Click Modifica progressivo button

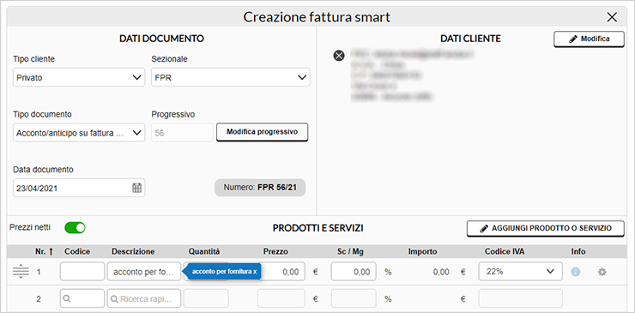pyautogui.click(x=262, y=132)
